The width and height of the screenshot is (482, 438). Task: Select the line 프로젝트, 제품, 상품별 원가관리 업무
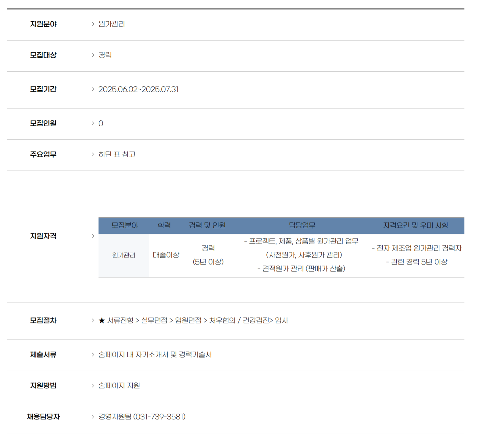(x=301, y=241)
